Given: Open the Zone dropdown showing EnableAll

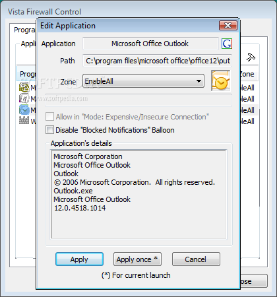Looking at the screenshot, I should pyautogui.click(x=143, y=81).
